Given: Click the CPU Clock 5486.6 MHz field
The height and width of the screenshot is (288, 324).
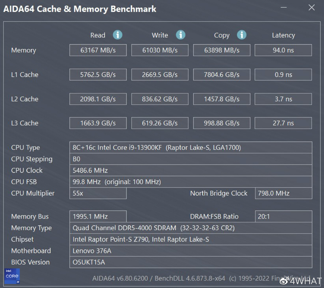Looking at the screenshot, I should 191,170.
